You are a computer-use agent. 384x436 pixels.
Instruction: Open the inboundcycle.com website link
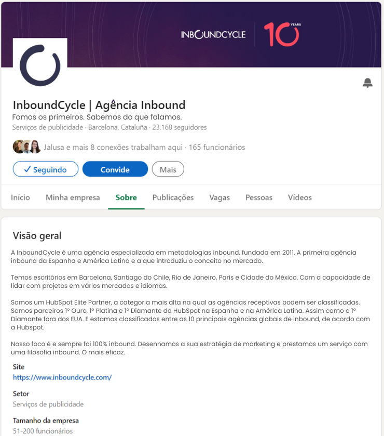(x=62, y=377)
